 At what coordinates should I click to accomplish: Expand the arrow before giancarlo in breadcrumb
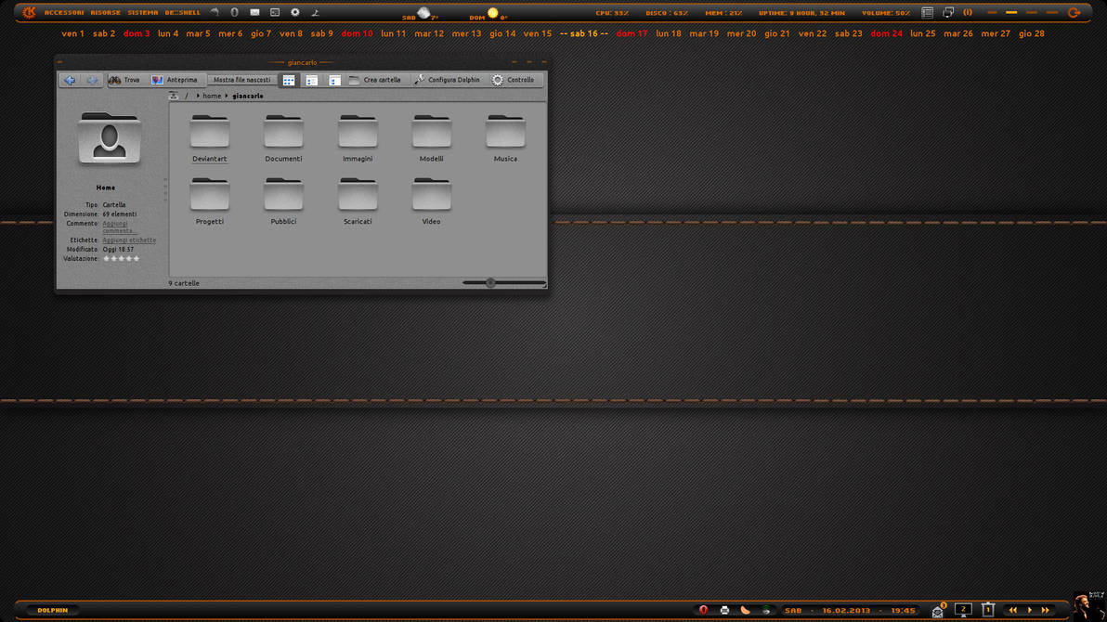[x=227, y=96]
